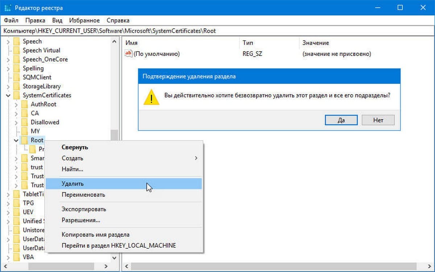The image size is (435, 272).
Task: Select the Speech_OneCore folder icon
Action: click(x=17, y=60)
